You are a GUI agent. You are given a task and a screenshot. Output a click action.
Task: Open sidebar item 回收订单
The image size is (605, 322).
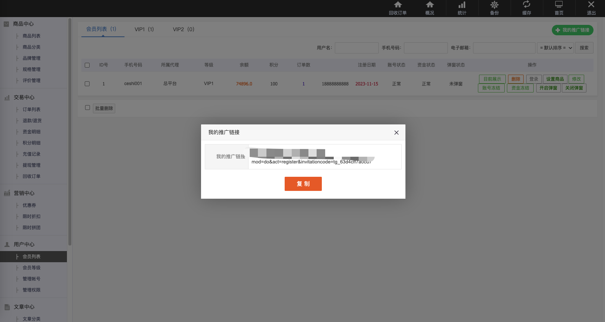[x=32, y=176]
